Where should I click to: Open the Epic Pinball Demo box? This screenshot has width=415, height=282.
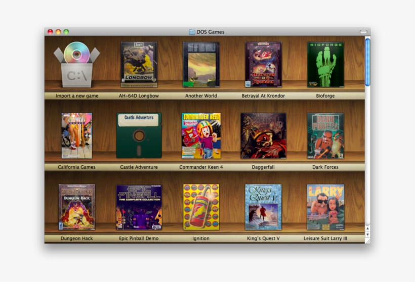(x=139, y=207)
